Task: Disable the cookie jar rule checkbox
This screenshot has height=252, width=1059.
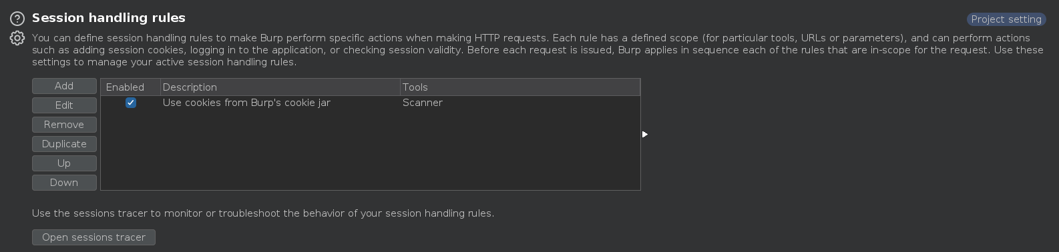Action: pos(131,103)
